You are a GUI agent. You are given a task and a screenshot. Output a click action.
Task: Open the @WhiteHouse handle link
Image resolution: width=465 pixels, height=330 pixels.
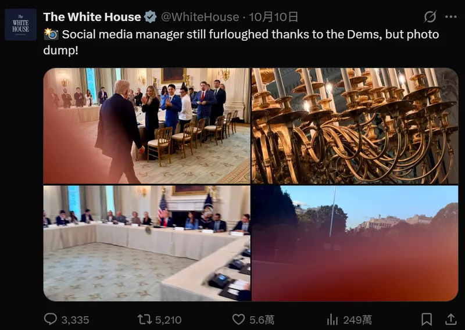click(x=200, y=17)
